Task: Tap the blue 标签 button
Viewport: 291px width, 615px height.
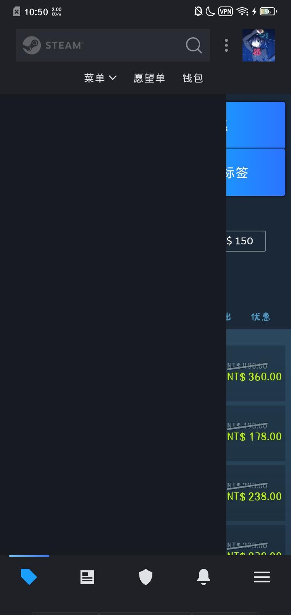Action: pyautogui.click(x=256, y=172)
